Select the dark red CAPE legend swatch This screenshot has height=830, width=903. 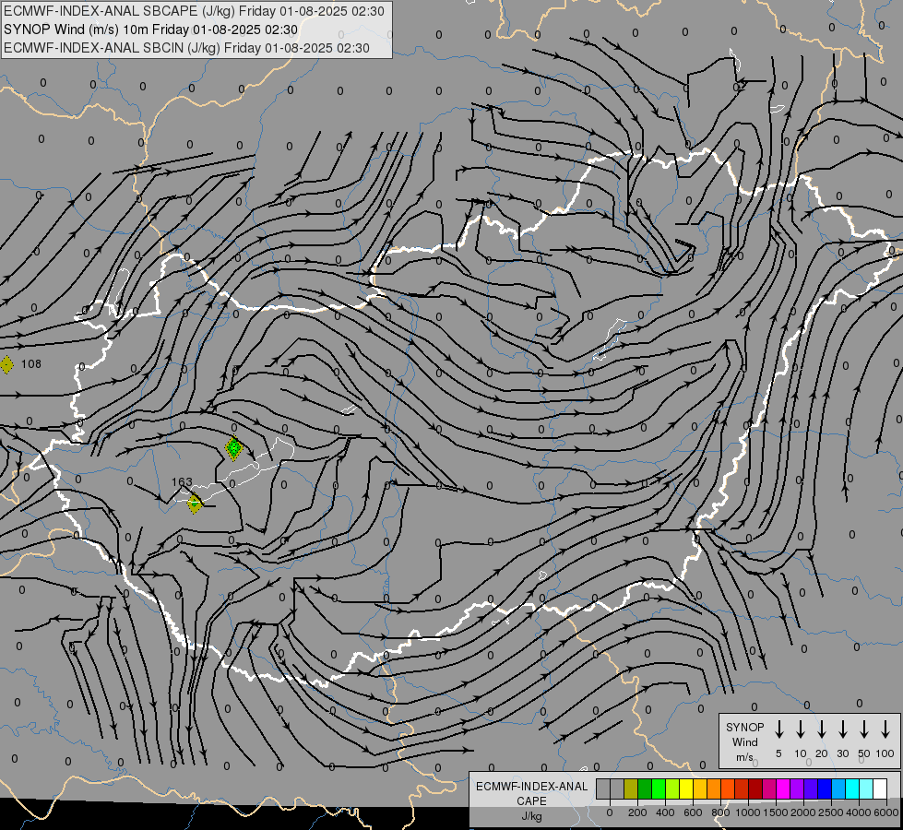(755, 789)
